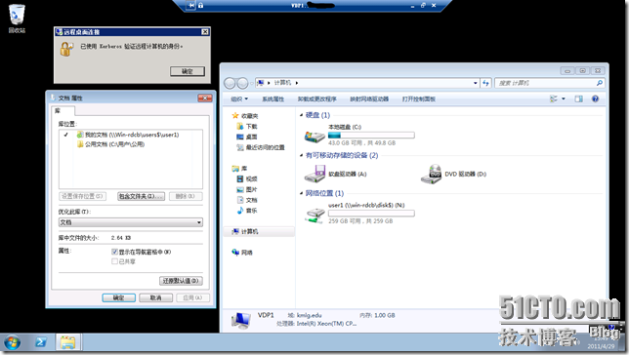Open view options dropdown arrow in toolbar
This screenshot has height=355, width=629.
564,99
